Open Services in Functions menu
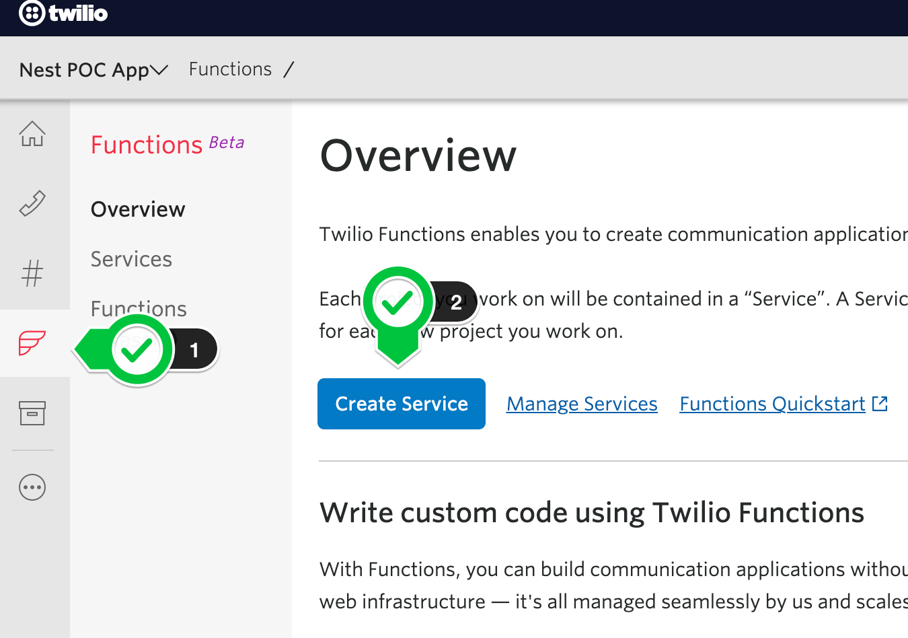The image size is (908, 638). coord(131,259)
